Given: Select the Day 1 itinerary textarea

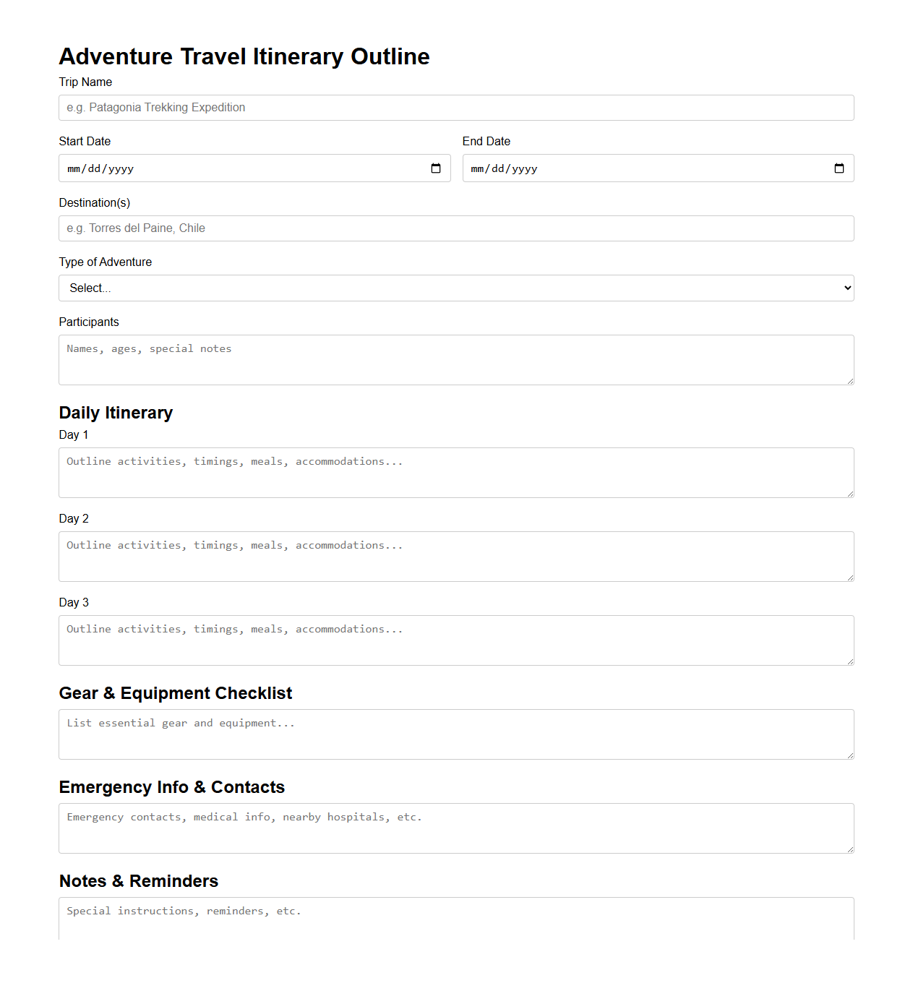Looking at the screenshot, I should tap(456, 472).
